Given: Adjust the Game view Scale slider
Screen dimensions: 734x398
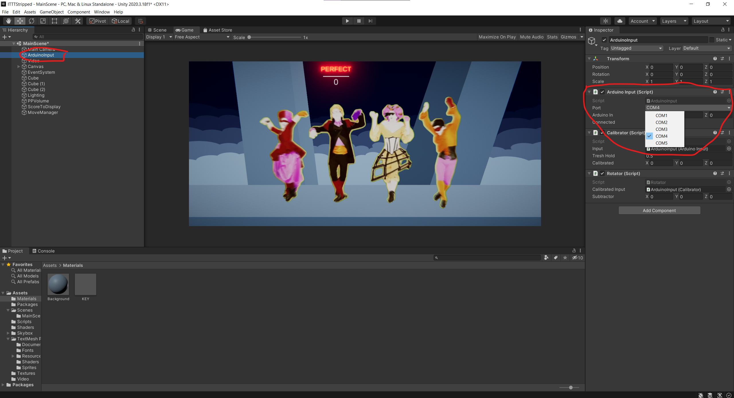Looking at the screenshot, I should (249, 37).
